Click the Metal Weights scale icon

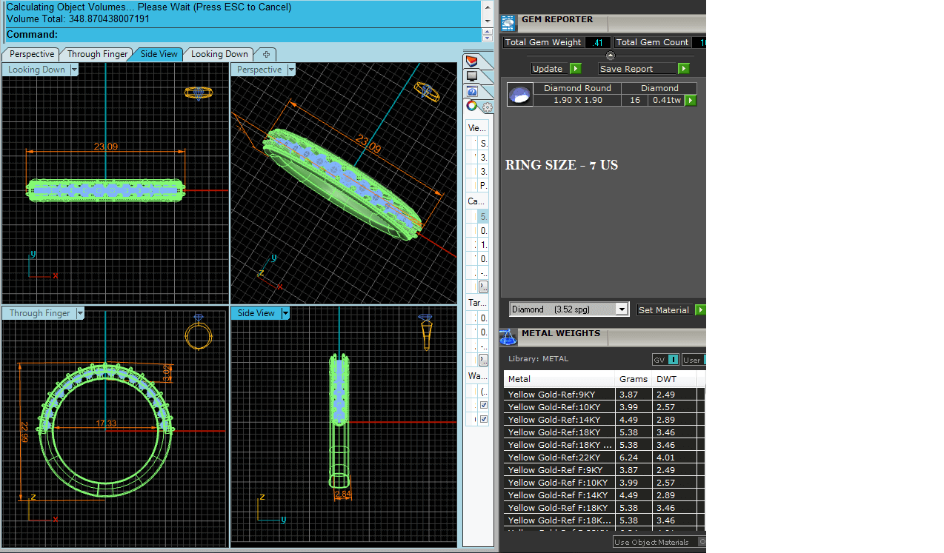click(508, 337)
